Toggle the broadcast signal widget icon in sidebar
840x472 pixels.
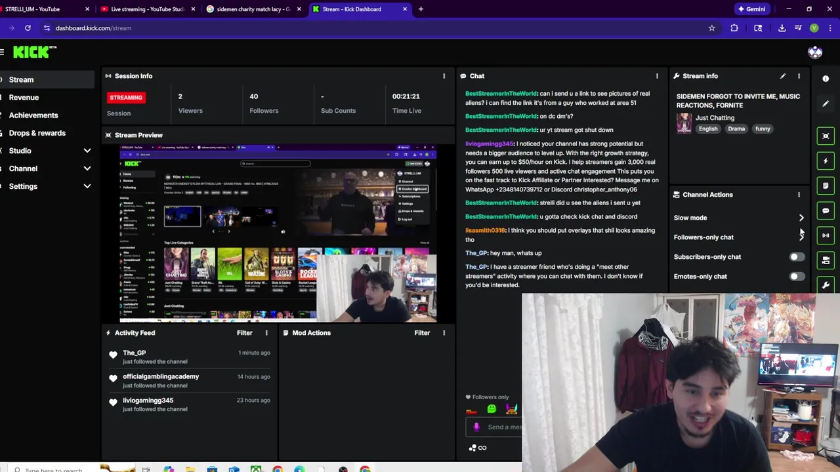point(826,235)
